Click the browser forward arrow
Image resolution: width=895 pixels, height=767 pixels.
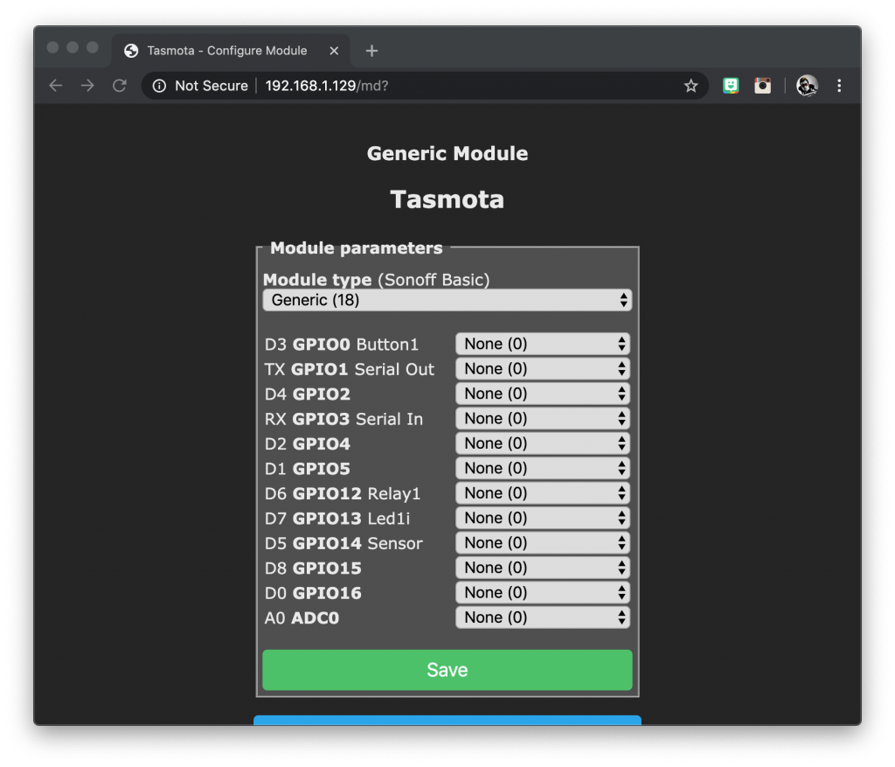(x=87, y=86)
